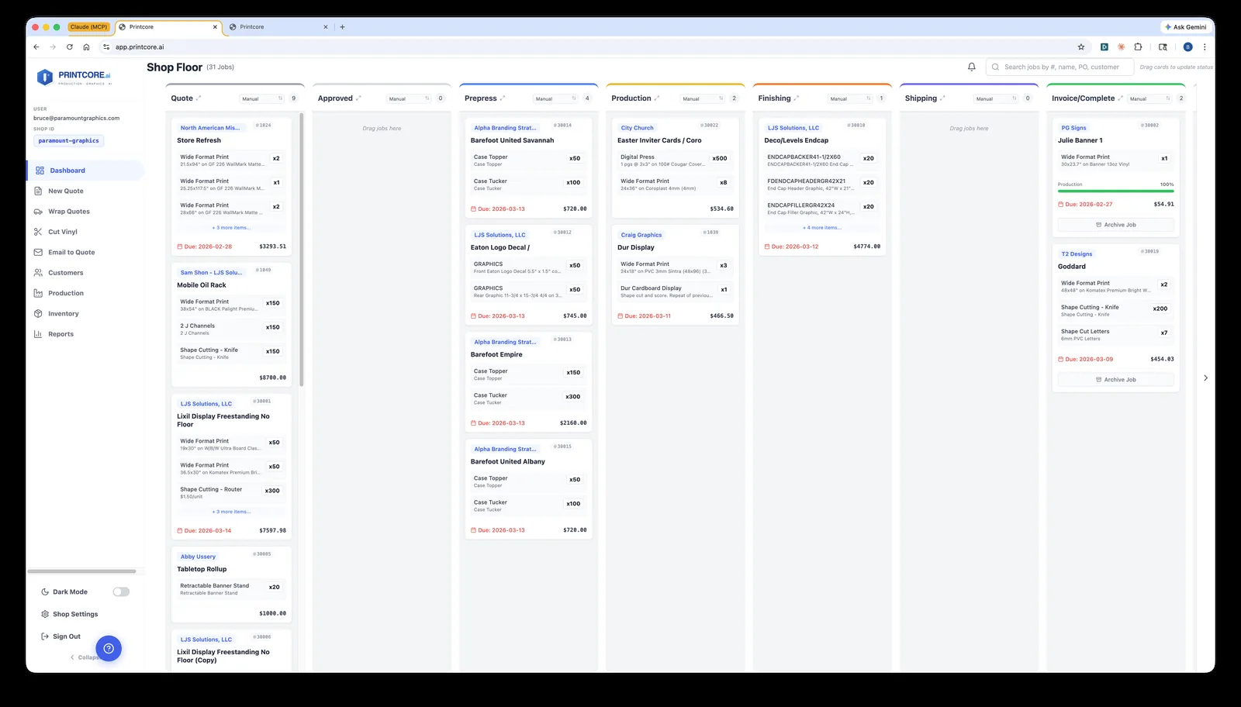Screen dimensions: 1241x707
Task: Open the North American Mis... customer link
Action: pyautogui.click(x=209, y=128)
